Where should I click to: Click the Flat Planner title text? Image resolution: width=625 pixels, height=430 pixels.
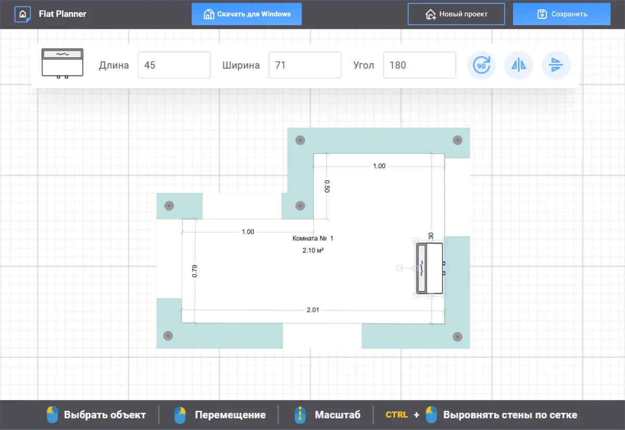[x=63, y=14]
